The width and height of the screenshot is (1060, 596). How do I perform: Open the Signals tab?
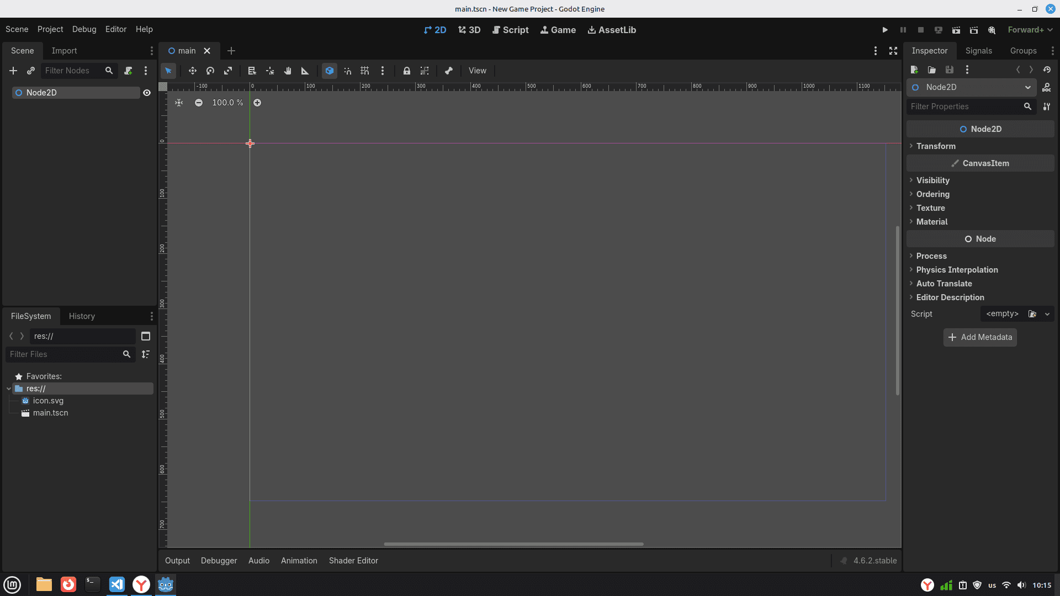979,51
